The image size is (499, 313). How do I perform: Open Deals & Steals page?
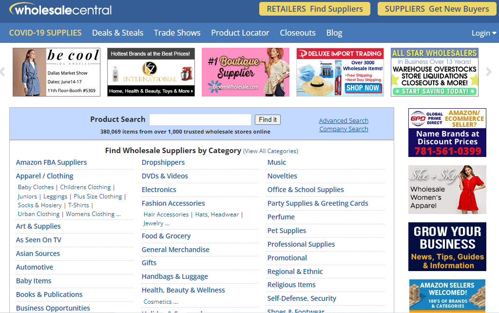118,33
